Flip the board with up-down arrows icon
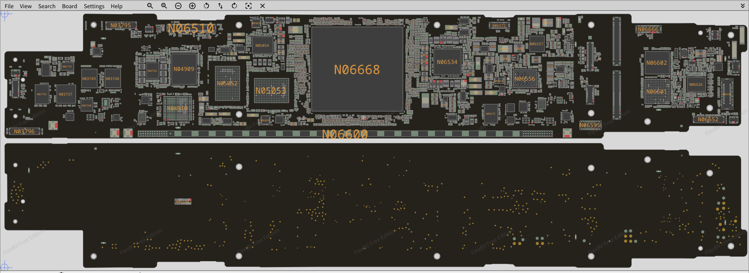Image resolution: width=749 pixels, height=273 pixels. [x=220, y=6]
